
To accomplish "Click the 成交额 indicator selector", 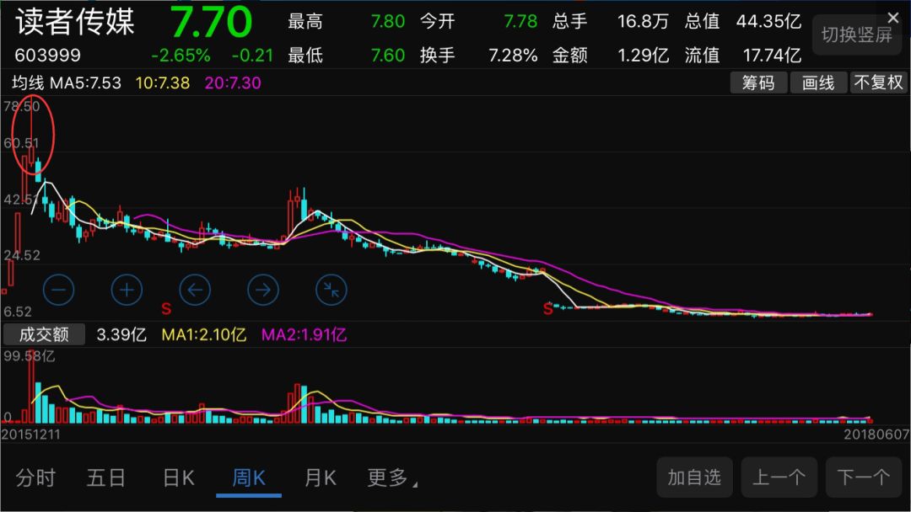I will click(x=44, y=334).
